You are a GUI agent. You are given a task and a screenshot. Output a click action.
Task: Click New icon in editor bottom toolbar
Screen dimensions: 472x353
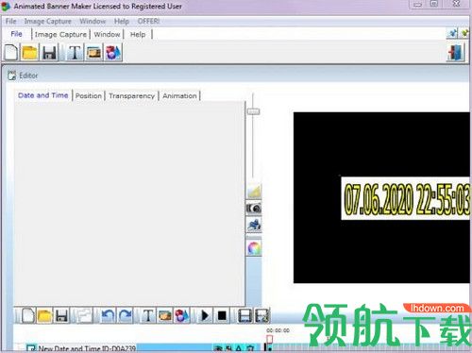pos(27,315)
